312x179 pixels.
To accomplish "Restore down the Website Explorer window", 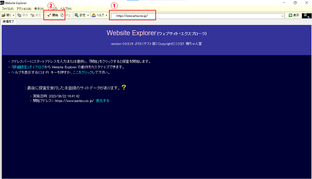I will click(x=295, y=3).
